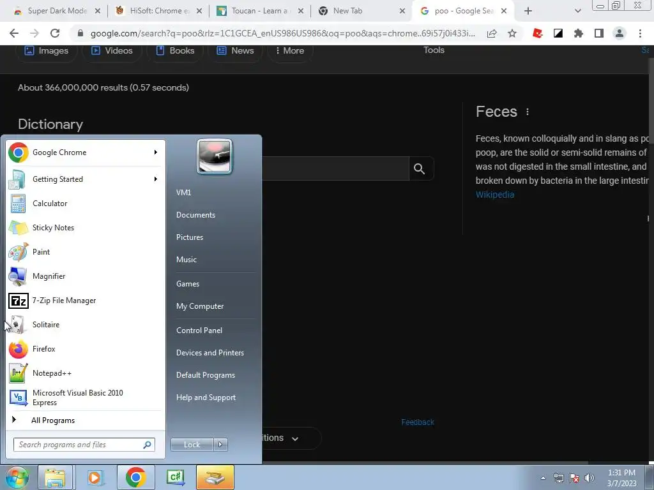The image size is (654, 490).
Task: Launch Paint from the Start menu
Action: tap(85, 251)
